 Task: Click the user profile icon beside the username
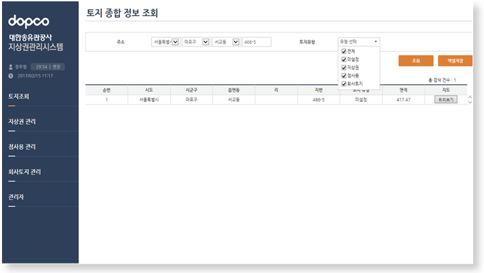click(x=11, y=67)
